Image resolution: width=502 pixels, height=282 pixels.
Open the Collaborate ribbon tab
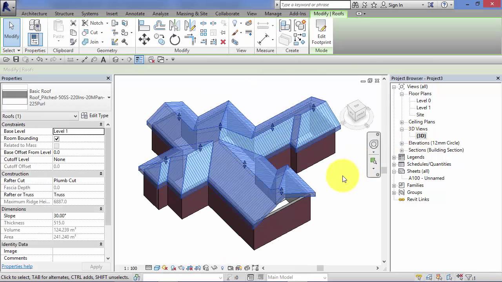click(227, 14)
